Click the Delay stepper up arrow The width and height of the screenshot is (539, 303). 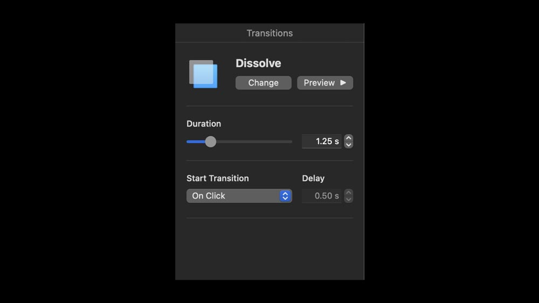(349, 193)
